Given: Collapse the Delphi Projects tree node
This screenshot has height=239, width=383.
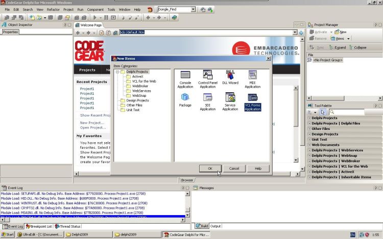Looking at the screenshot, I should click(117, 72).
